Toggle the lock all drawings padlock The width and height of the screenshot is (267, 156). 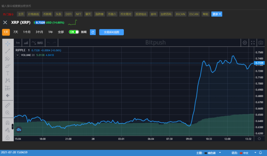[7, 137]
